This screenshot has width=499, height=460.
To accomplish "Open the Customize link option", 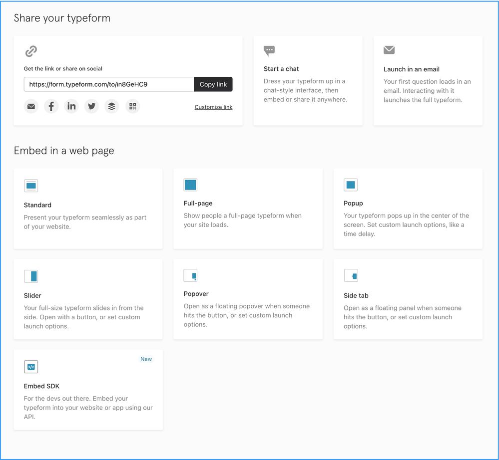I will [x=214, y=107].
